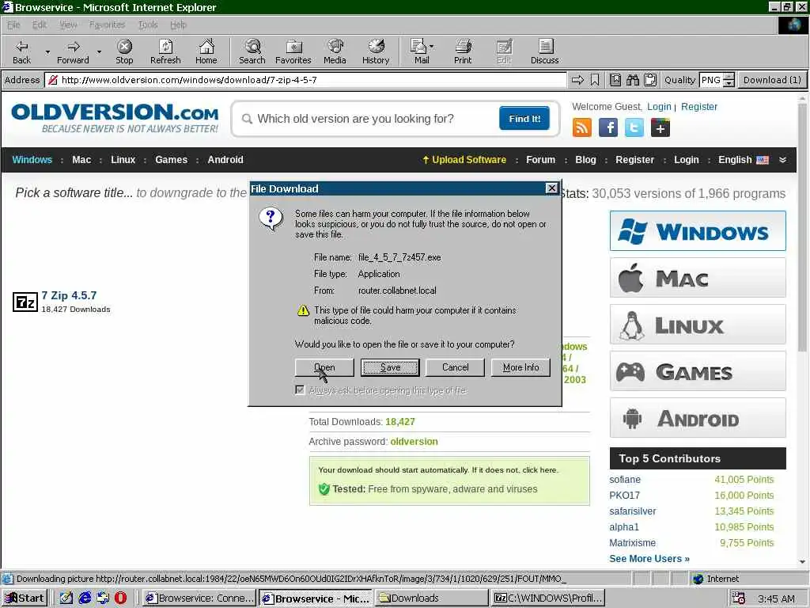Open Favorites panel from toolbar

coord(293,51)
